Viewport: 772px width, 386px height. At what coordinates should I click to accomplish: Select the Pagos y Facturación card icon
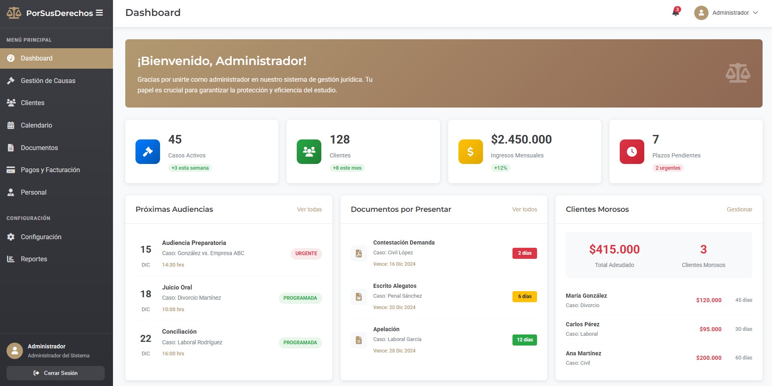pyautogui.click(x=11, y=170)
